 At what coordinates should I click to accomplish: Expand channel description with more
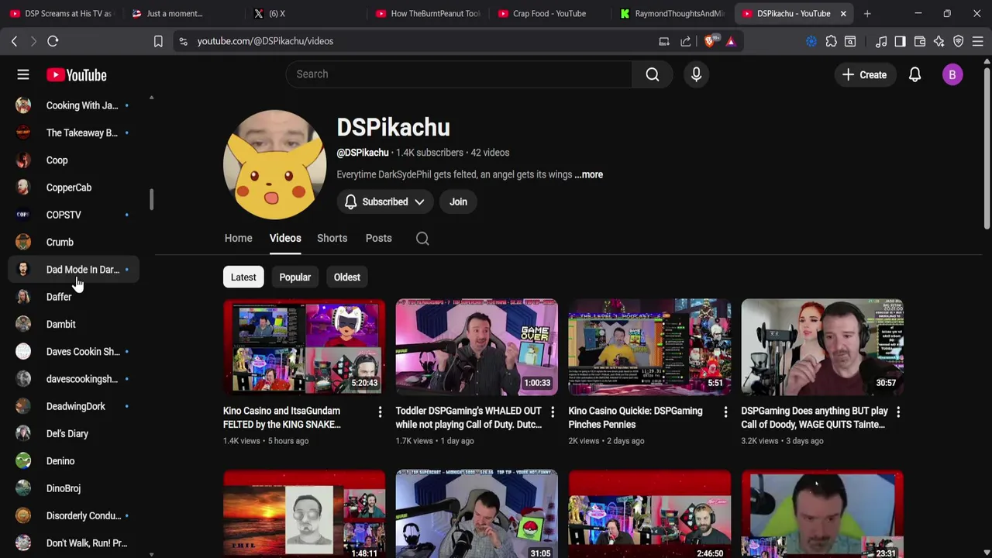(x=589, y=174)
